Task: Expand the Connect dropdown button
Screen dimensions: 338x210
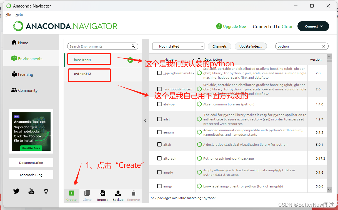Action: tap(313, 26)
